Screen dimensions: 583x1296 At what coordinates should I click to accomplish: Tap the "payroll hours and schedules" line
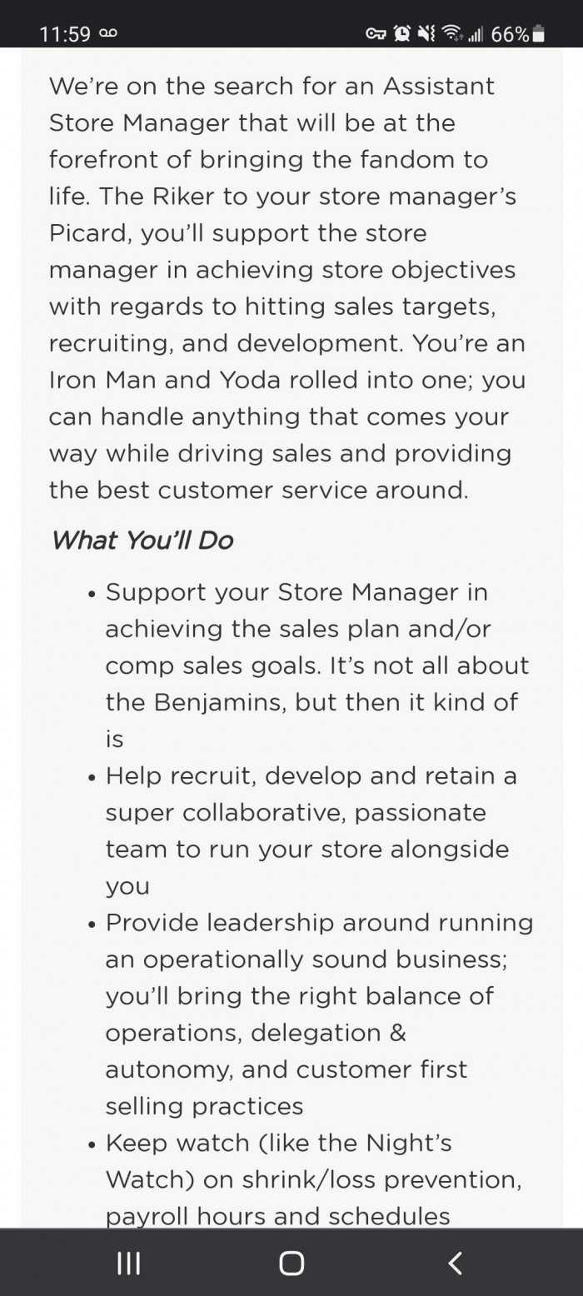click(277, 1216)
